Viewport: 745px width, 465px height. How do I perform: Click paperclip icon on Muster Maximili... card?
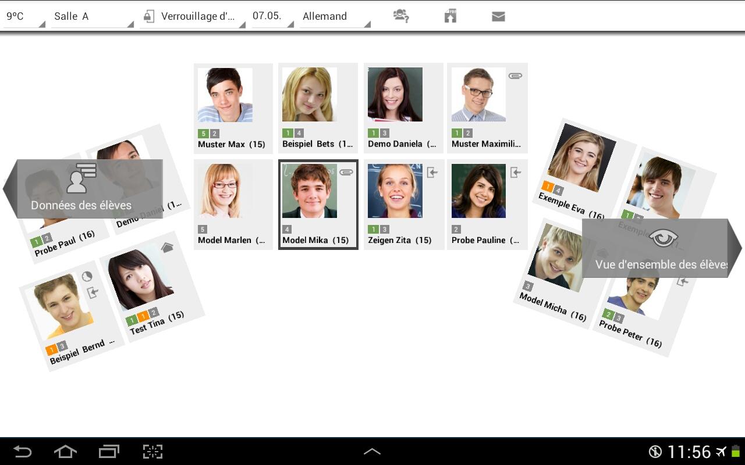point(515,76)
